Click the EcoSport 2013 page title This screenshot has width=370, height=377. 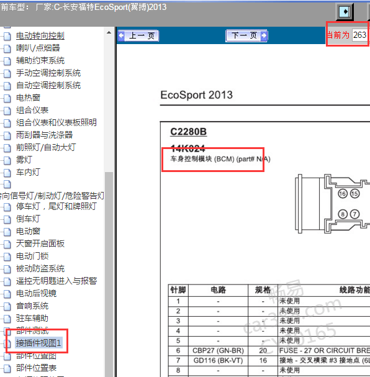coord(197,95)
